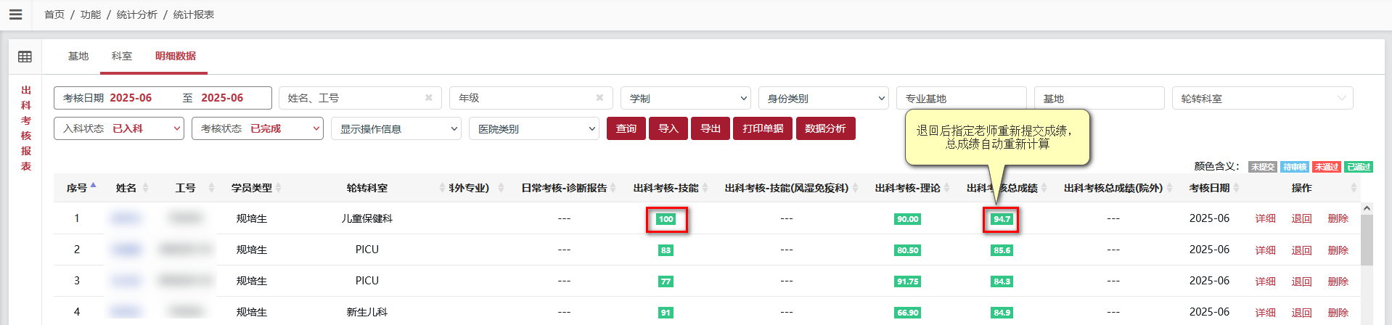Click the table vertical scrollbar thumb

(1367, 241)
